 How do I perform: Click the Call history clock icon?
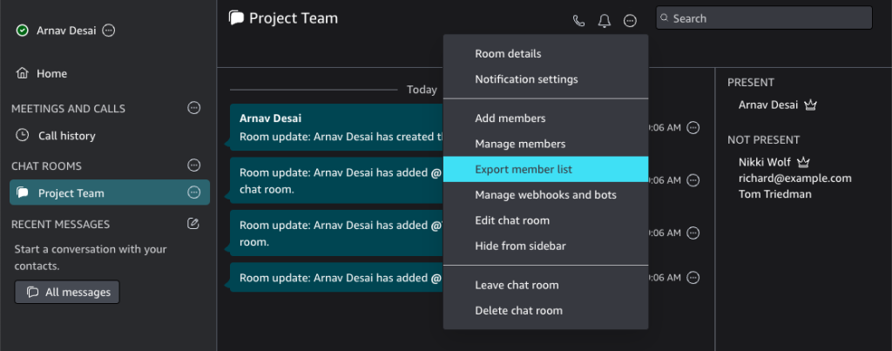(x=23, y=136)
